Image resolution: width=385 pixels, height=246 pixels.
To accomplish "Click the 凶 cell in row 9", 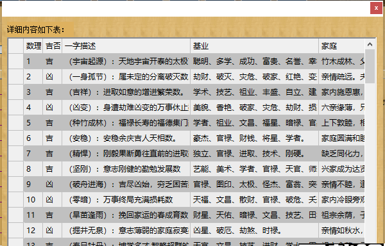I will [53, 184].
